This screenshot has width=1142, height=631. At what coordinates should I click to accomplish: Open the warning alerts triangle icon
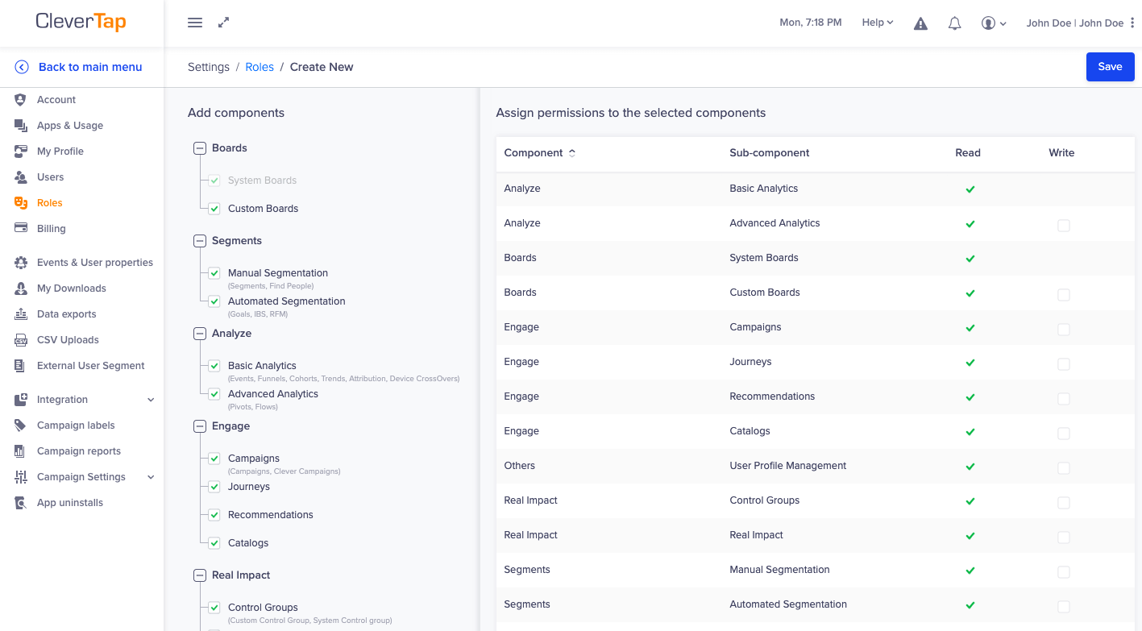click(920, 23)
